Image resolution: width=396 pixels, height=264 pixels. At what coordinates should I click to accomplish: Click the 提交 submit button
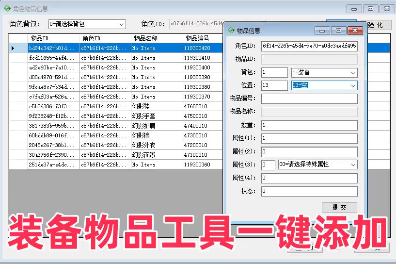click(339, 207)
